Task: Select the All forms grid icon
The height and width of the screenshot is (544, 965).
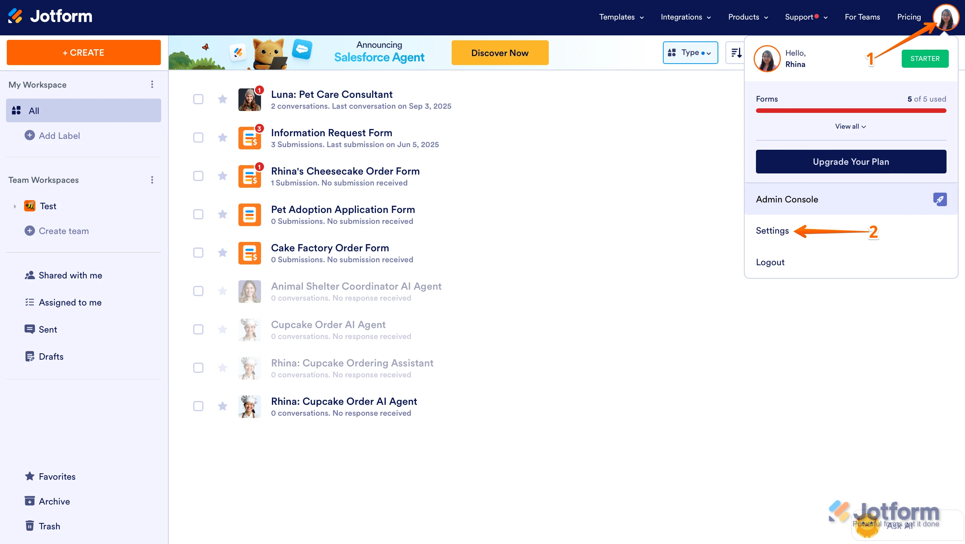Action: pyautogui.click(x=17, y=110)
